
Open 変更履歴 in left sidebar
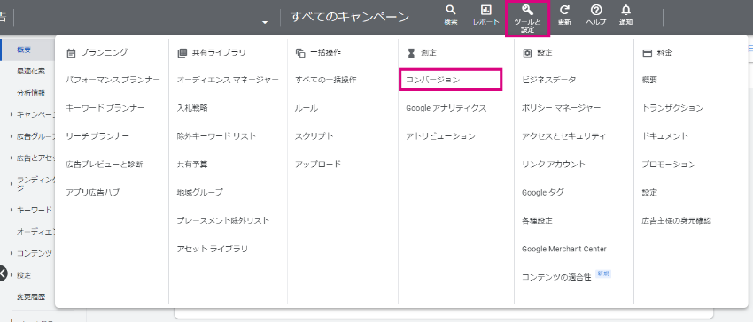(x=31, y=297)
